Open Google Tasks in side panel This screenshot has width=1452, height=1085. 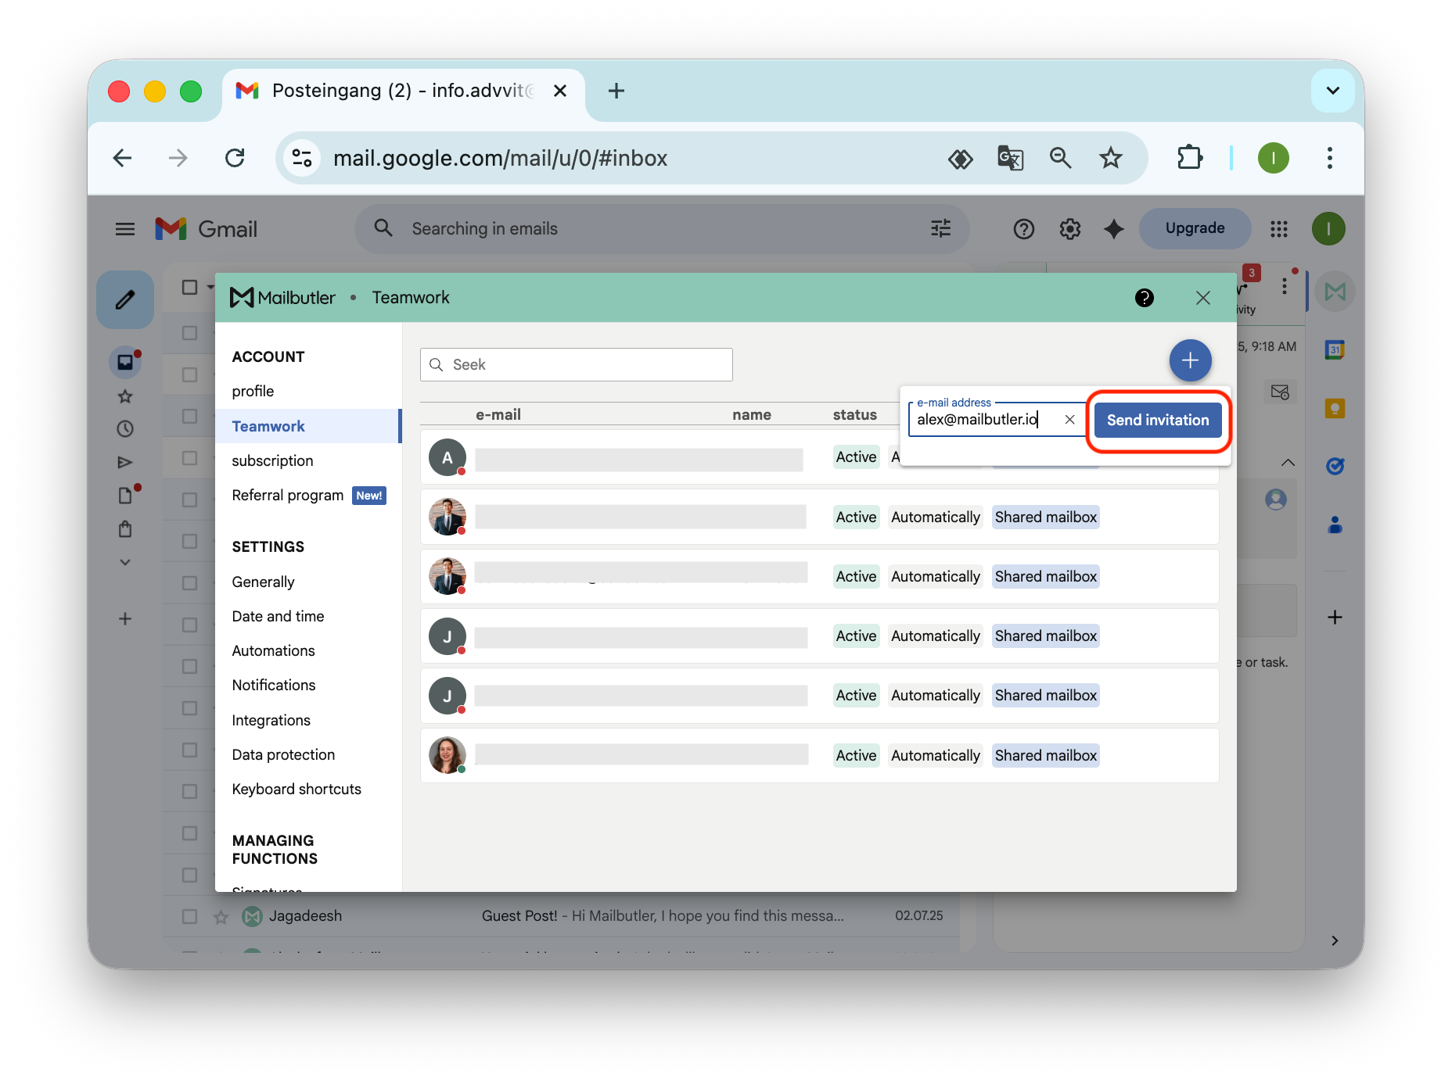pos(1335,466)
